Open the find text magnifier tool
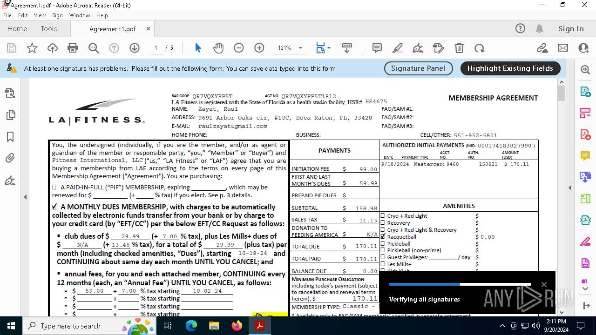596x335 pixels. coord(94,48)
